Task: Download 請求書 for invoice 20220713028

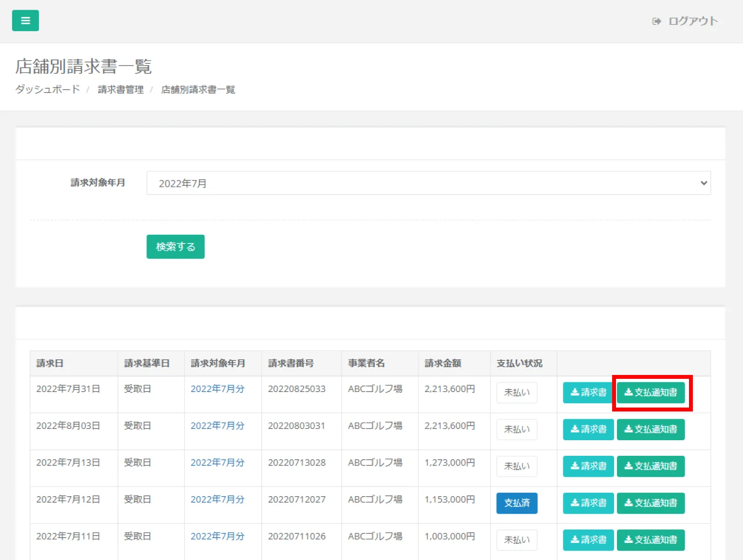Action: tap(588, 467)
